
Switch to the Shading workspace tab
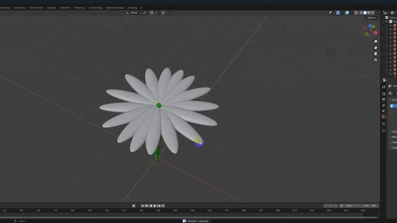coord(51,8)
